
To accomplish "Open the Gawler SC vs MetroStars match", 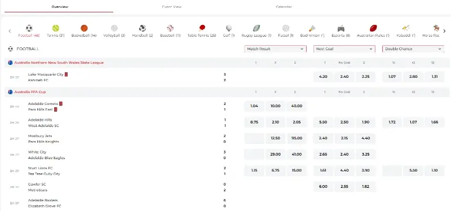I will (38, 187).
